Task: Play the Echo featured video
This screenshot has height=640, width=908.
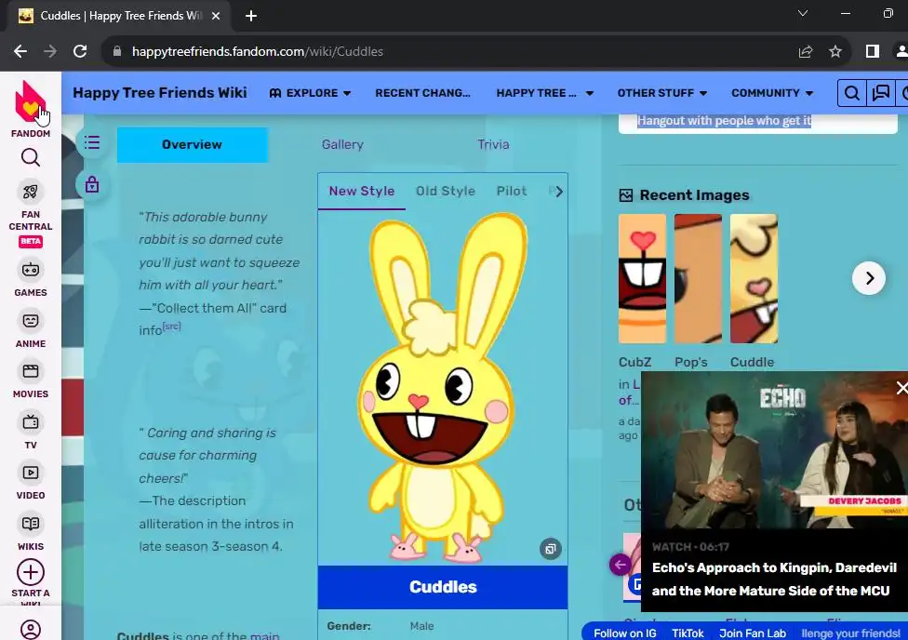Action: click(x=774, y=450)
